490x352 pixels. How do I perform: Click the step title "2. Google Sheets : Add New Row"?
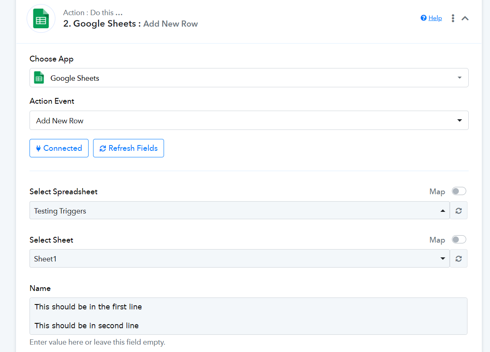coord(130,24)
